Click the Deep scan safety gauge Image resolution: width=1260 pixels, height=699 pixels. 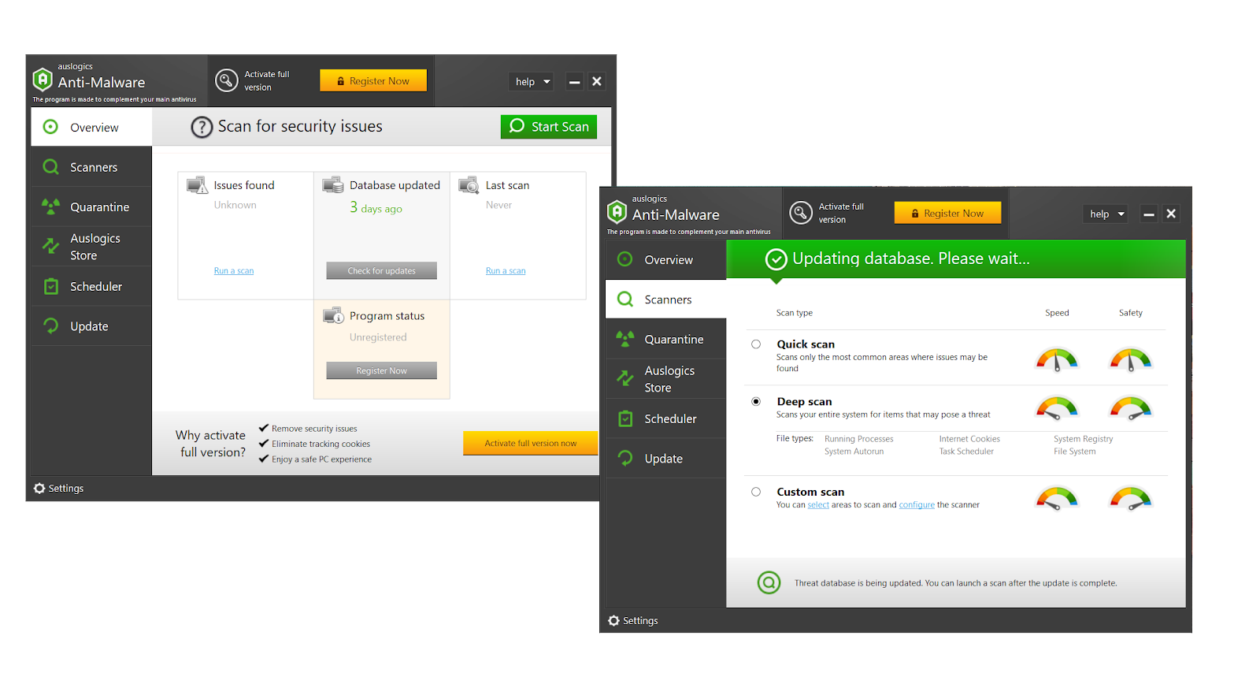pos(1131,408)
